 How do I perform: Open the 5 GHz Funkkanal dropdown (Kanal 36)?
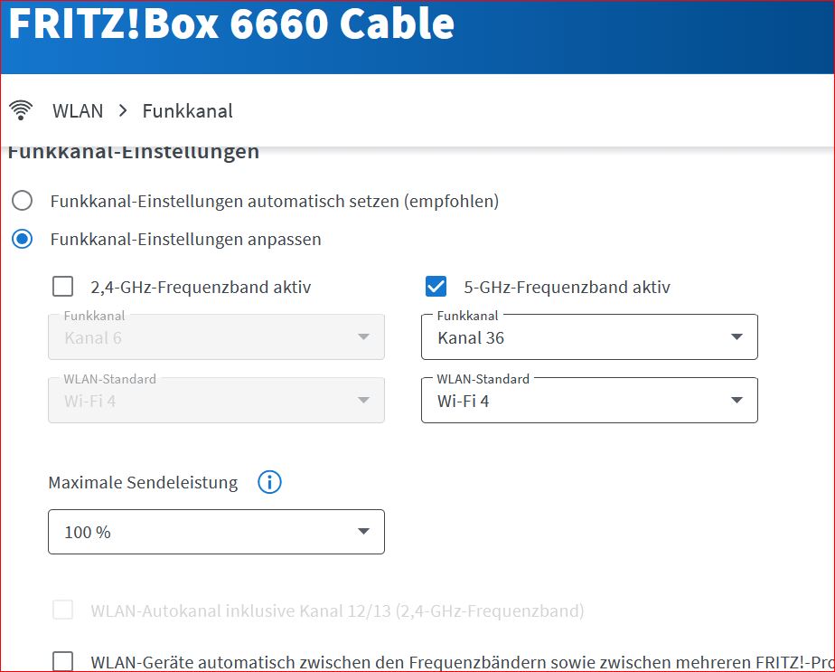[x=589, y=337]
